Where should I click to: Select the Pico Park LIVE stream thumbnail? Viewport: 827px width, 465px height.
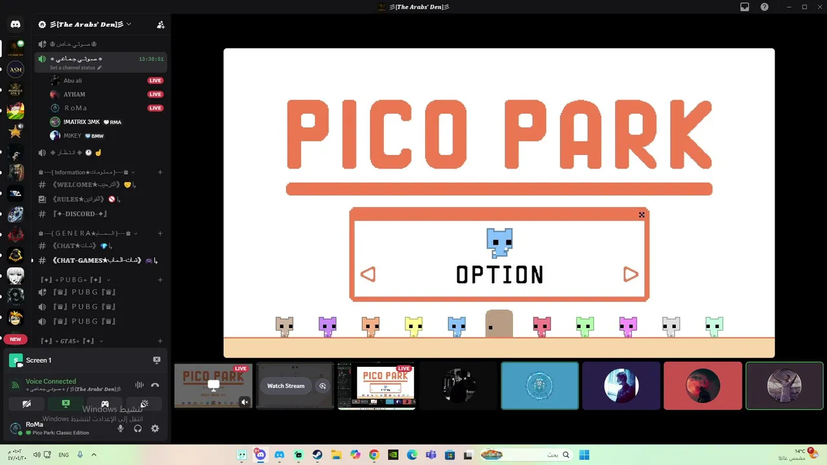coord(377,386)
